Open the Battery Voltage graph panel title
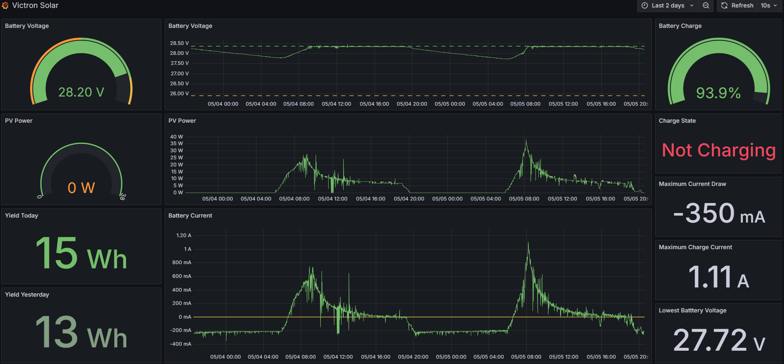This screenshot has height=364, width=784. click(x=190, y=26)
